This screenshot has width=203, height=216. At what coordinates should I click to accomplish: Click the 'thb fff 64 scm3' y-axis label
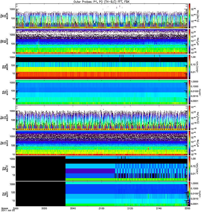coord(4,41)
